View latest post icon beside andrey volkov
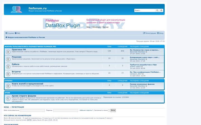This screenshot has height=125, width=201. tap(142, 67)
